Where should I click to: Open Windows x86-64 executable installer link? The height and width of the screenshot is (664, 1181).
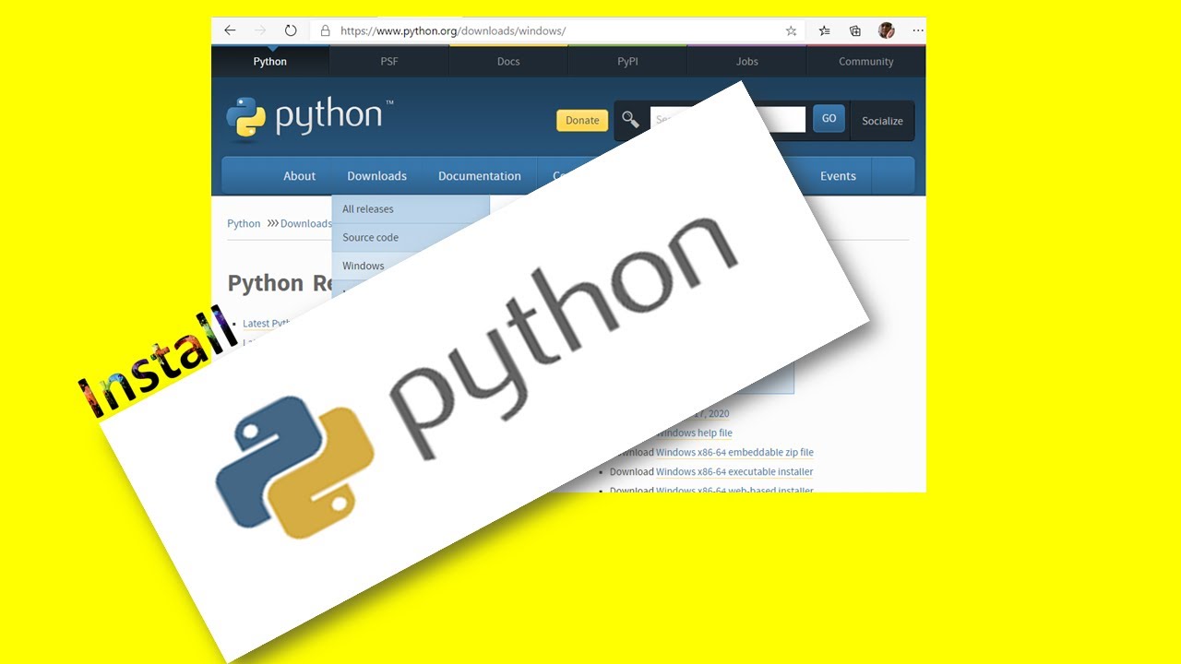[734, 472]
